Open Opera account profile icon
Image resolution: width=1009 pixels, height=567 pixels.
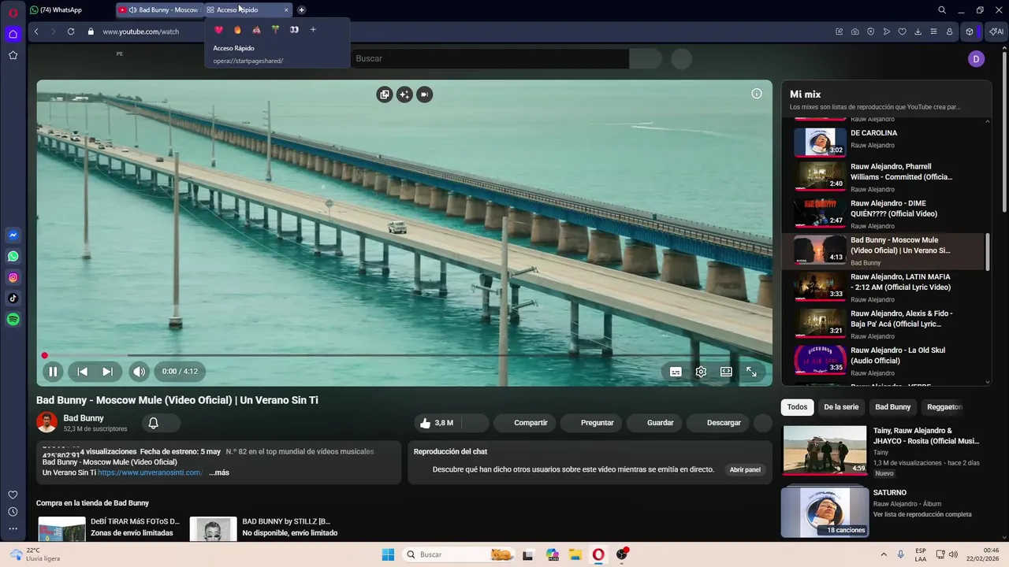click(x=949, y=31)
